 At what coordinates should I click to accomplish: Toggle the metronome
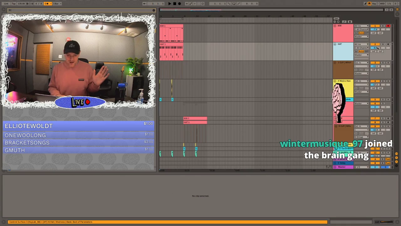(46, 4)
